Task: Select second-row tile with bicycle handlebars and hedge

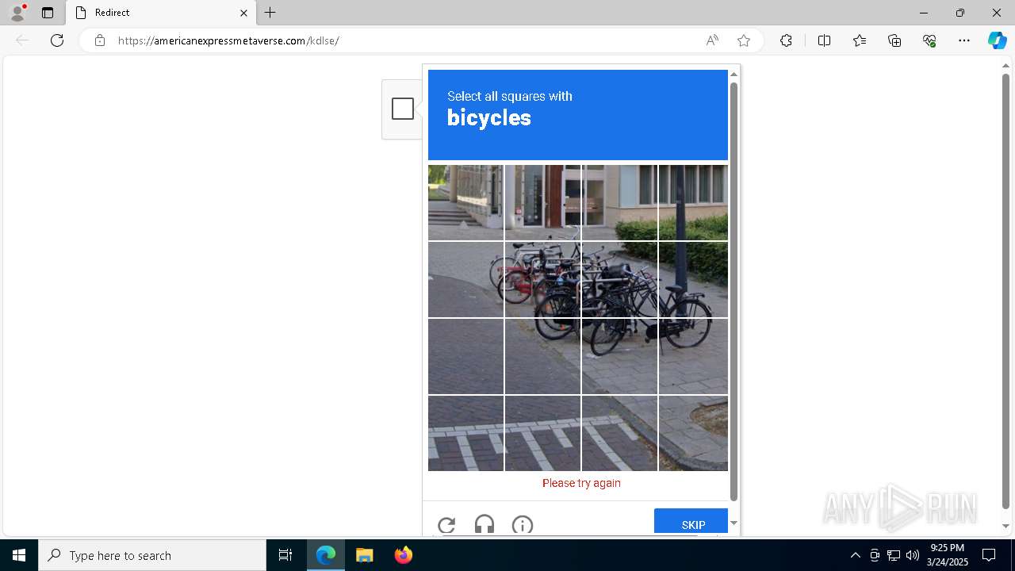Action: 619,279
